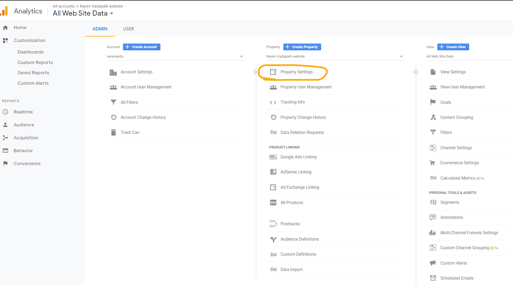Click the Customization grid icon
The image size is (513, 285).
5,41
